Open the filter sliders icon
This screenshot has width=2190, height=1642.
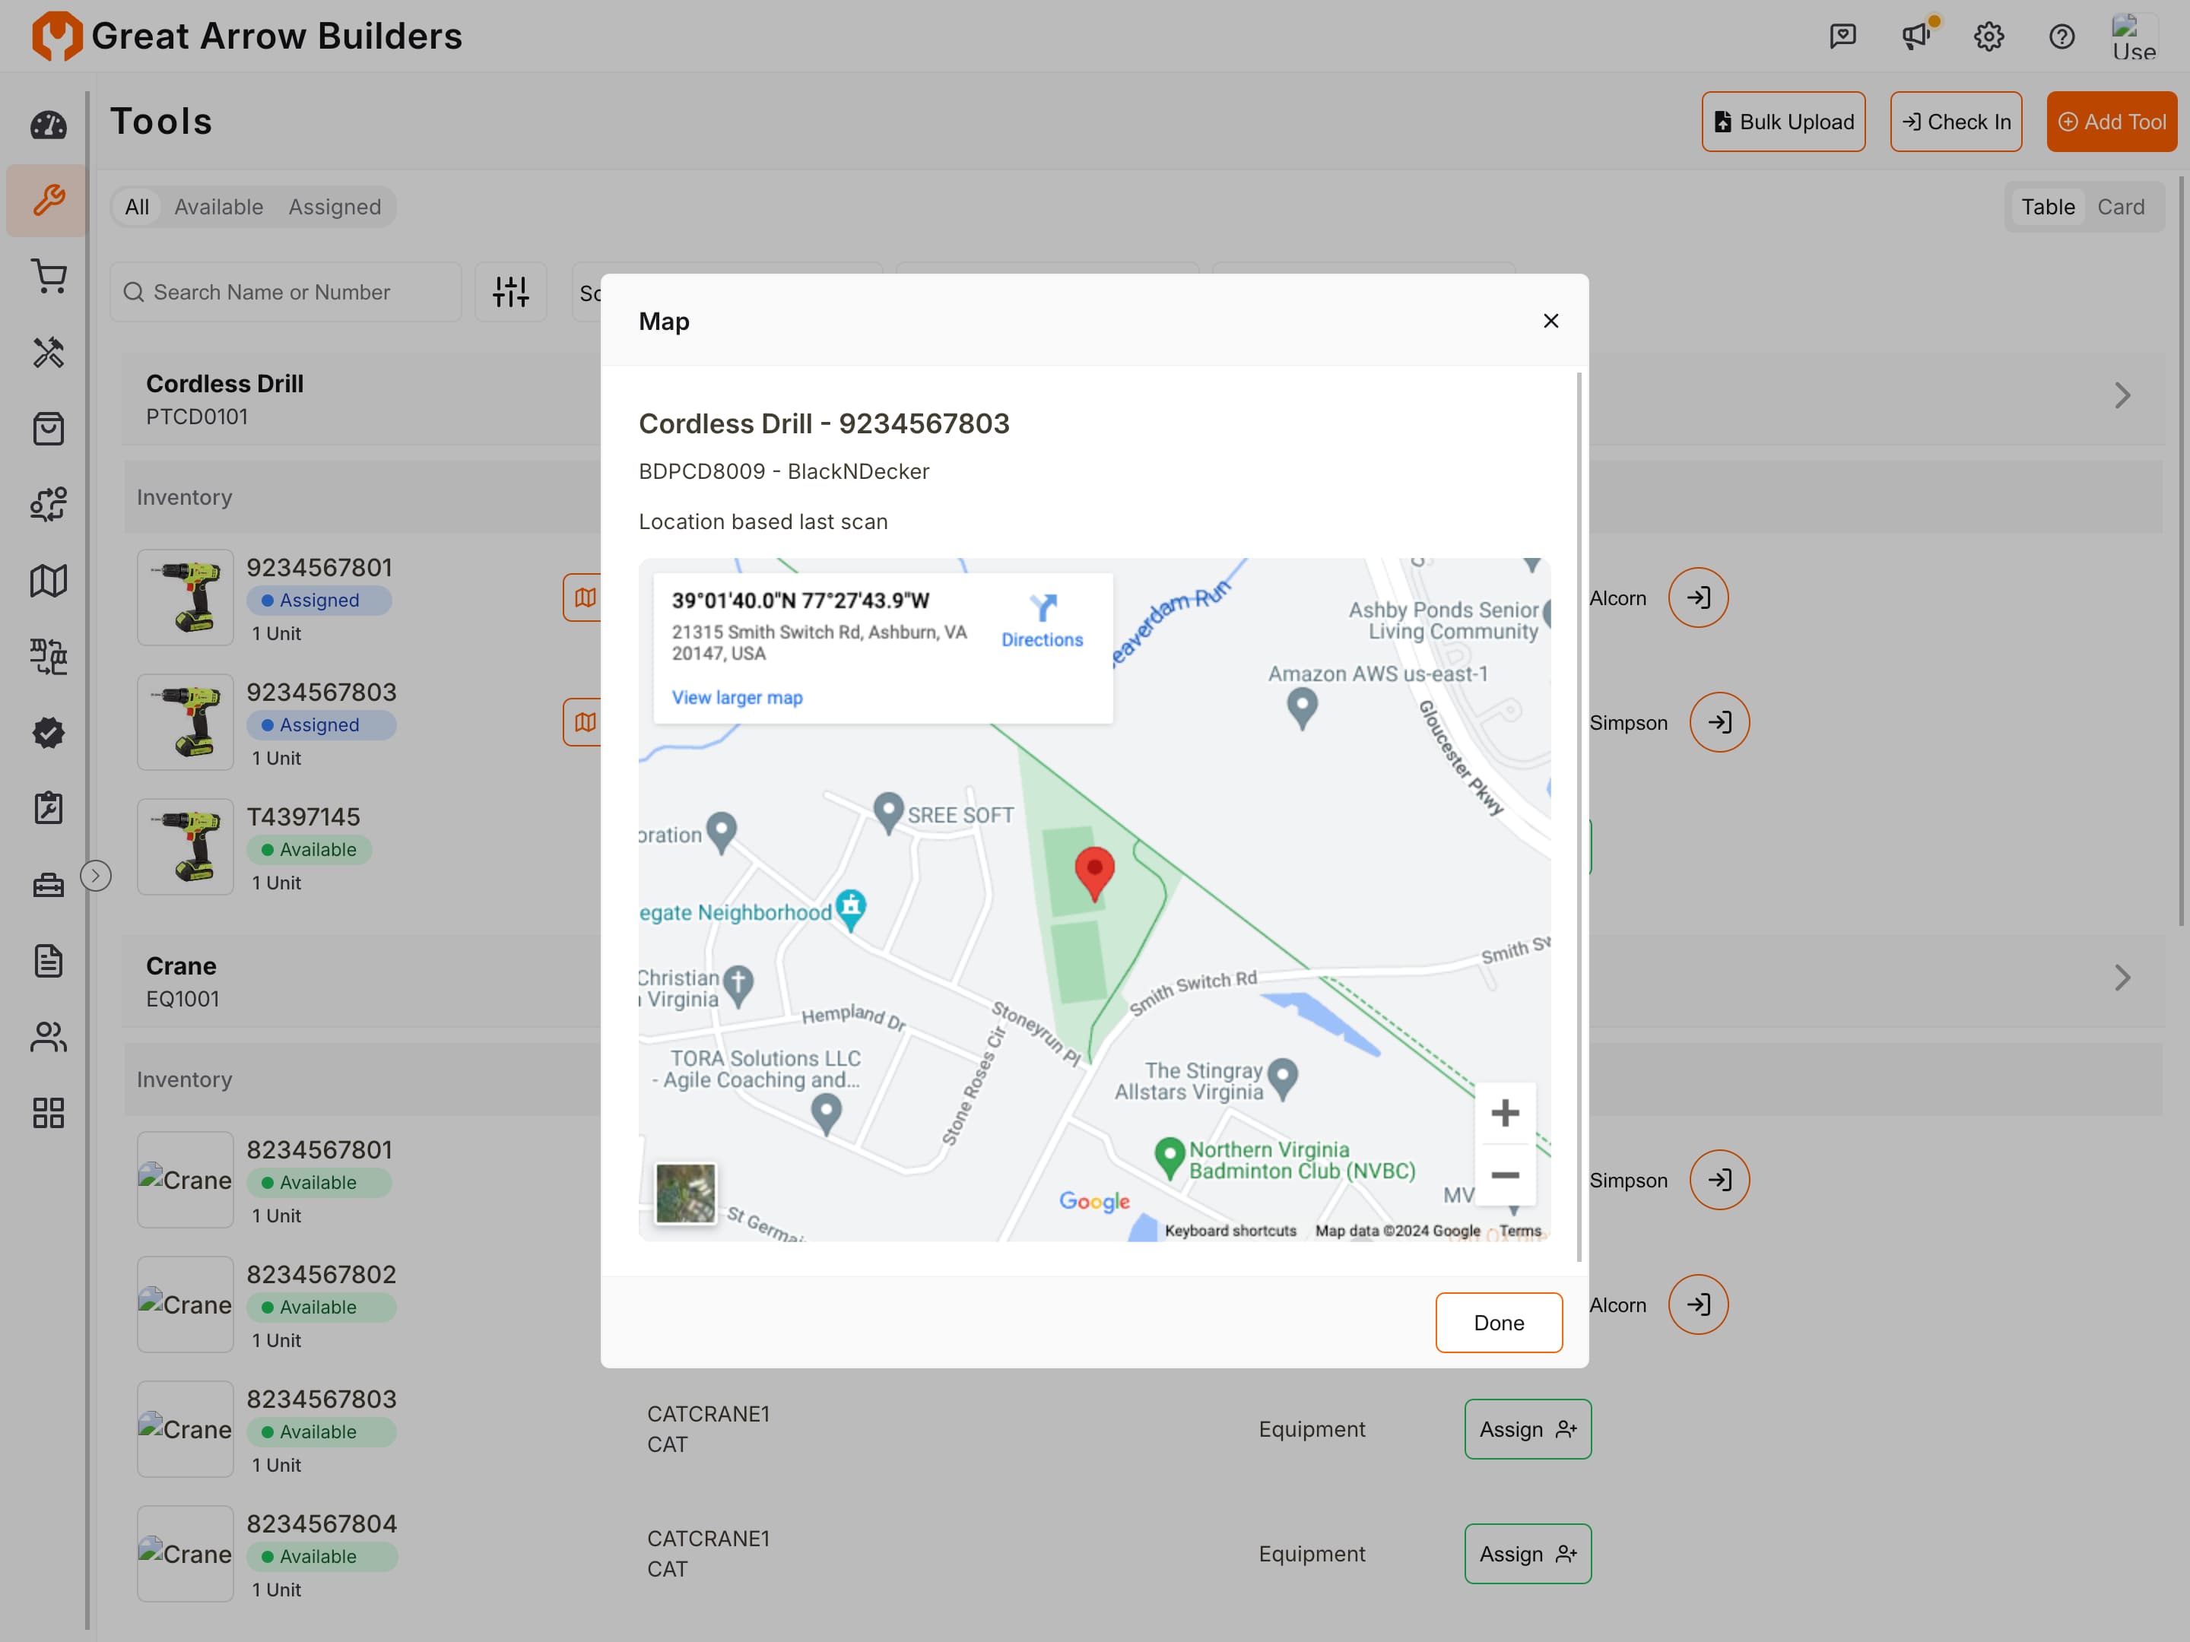511,292
